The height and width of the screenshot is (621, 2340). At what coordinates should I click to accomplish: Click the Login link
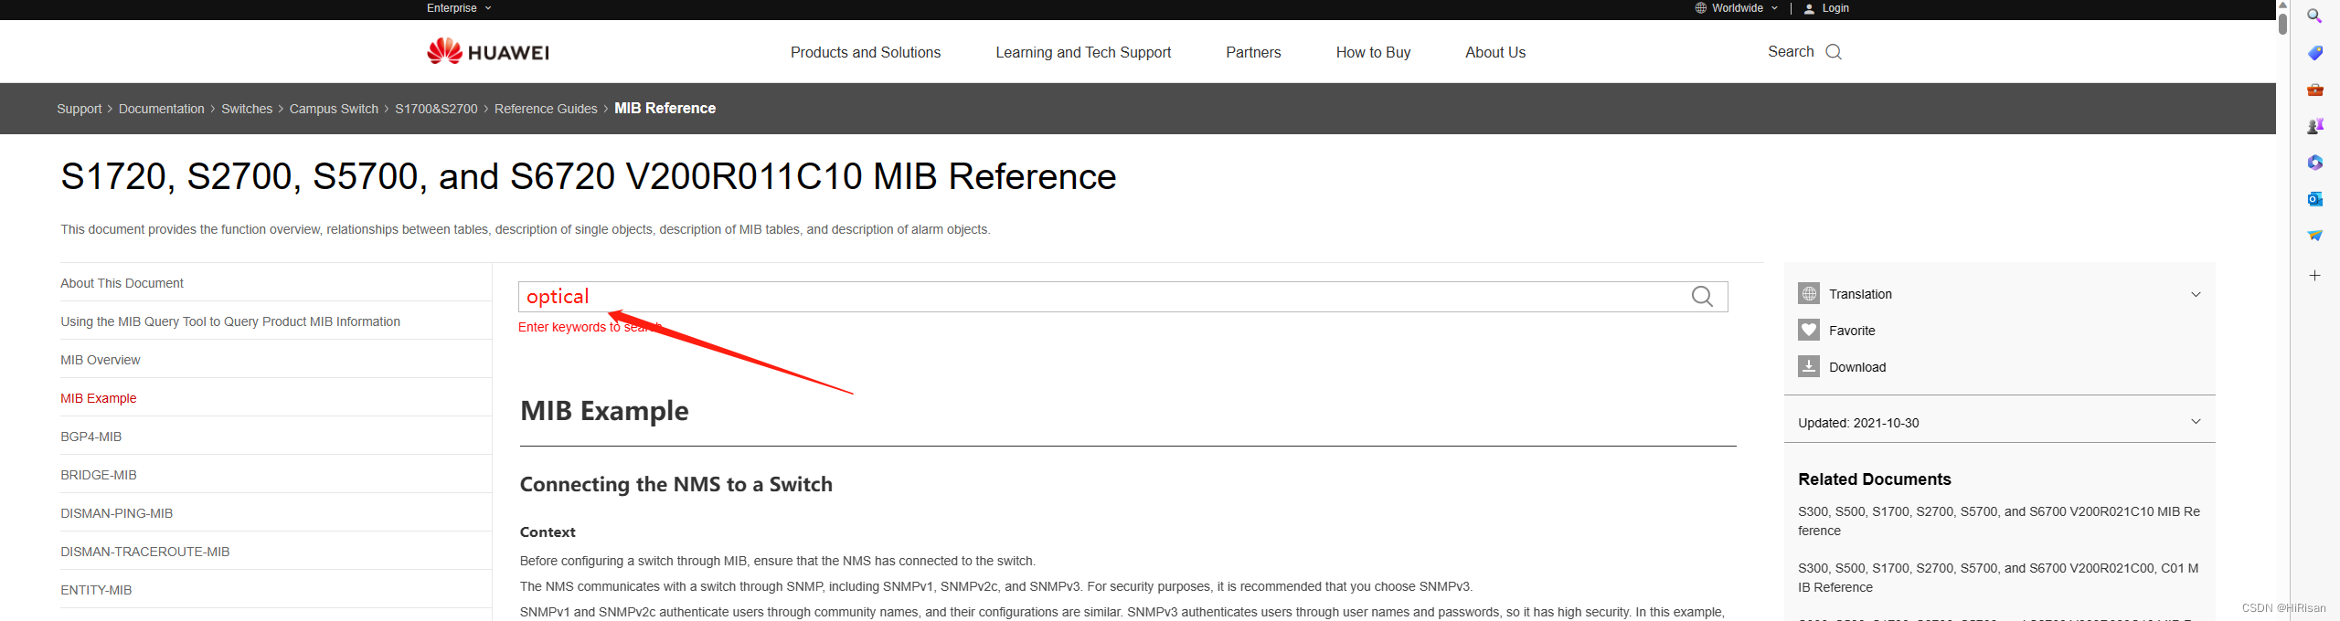(1835, 8)
